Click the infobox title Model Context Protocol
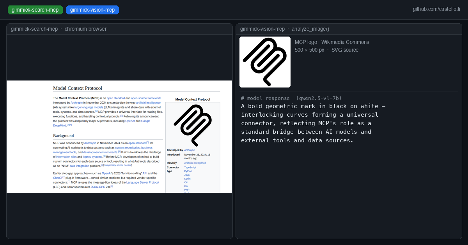The height and width of the screenshot is (245, 468). (193, 100)
